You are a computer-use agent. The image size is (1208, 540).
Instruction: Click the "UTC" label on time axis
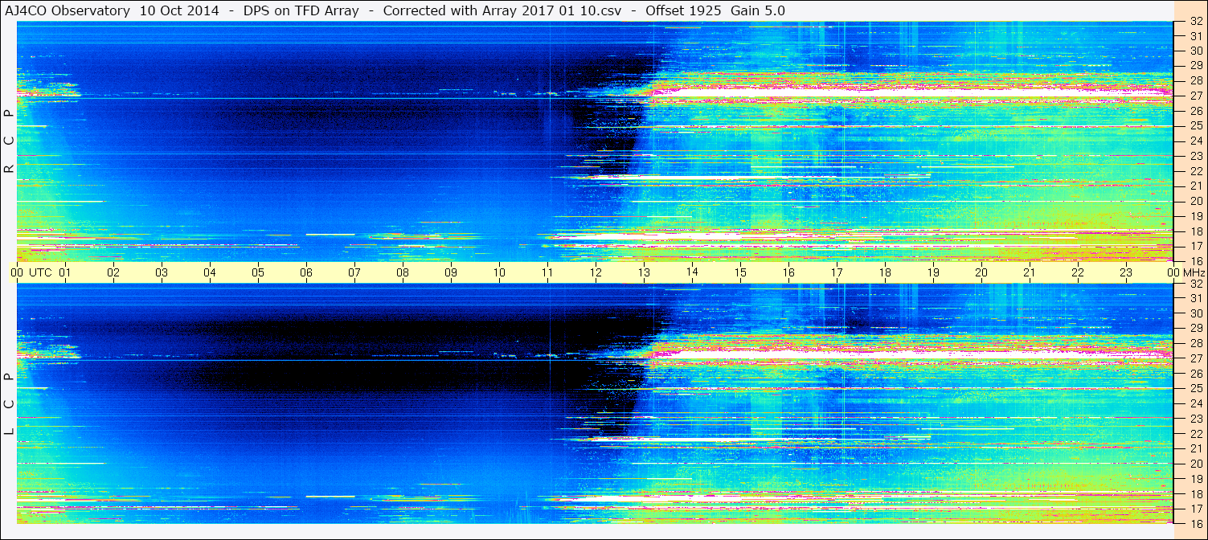tap(40, 272)
